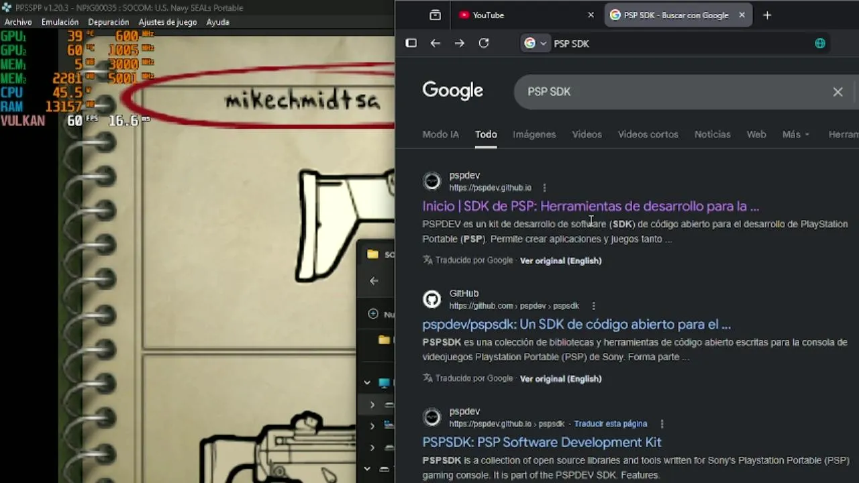
Task: Click pspdev favicon of third result
Action: coord(432,417)
